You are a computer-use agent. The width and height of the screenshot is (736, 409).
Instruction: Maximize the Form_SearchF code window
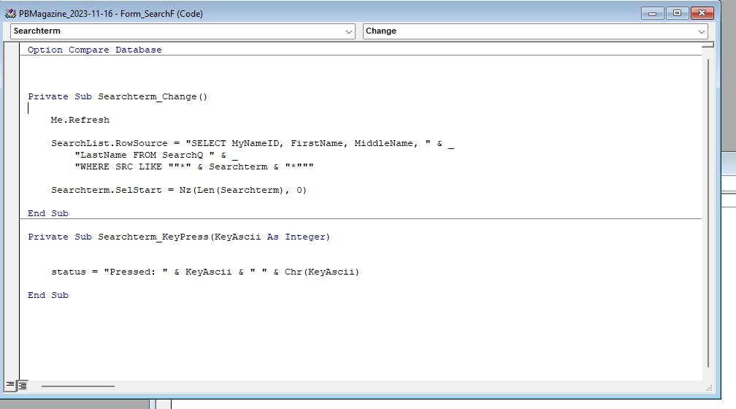tap(677, 13)
